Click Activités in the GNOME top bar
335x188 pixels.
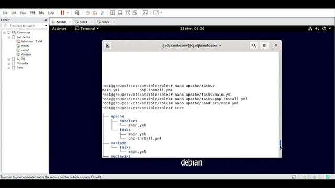pos(59,29)
